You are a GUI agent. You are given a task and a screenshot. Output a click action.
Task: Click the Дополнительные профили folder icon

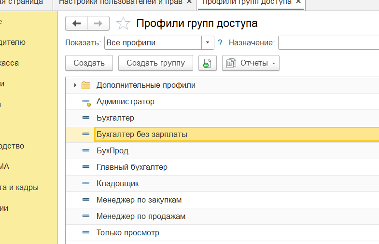coord(86,85)
